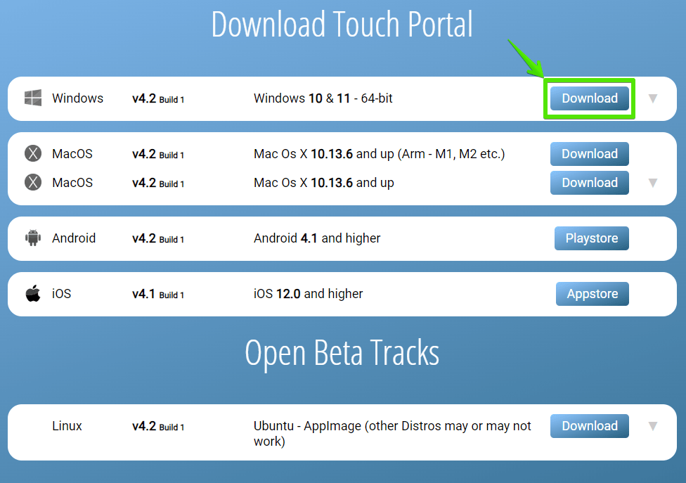Download Touch Portal for Windows

(589, 98)
